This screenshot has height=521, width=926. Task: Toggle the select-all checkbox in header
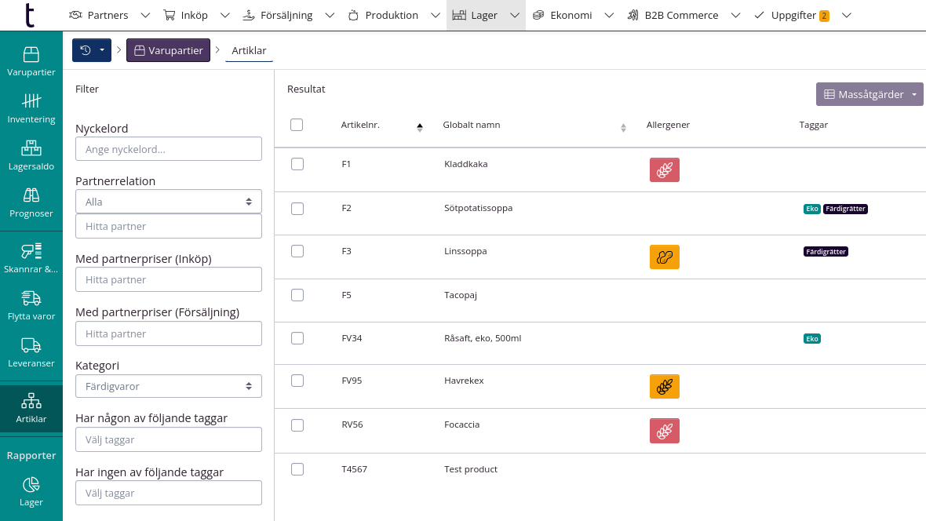pyautogui.click(x=297, y=125)
